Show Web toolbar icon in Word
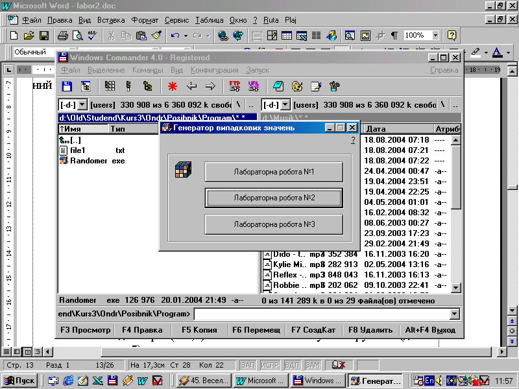The height and width of the screenshot is (389, 519). coord(238,35)
